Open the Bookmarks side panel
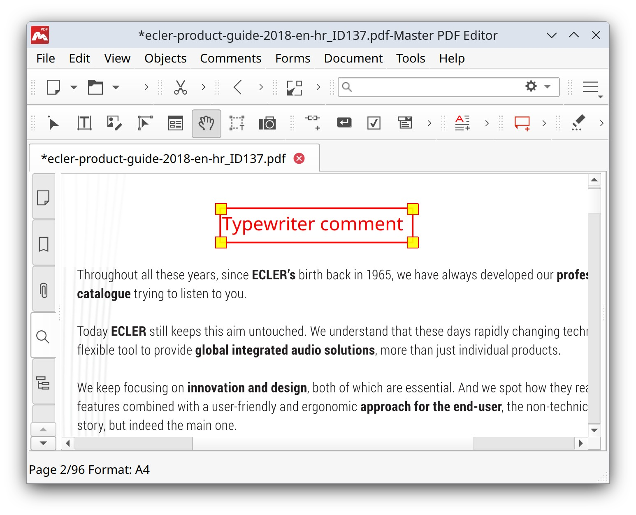This screenshot has width=636, height=515. click(x=44, y=243)
